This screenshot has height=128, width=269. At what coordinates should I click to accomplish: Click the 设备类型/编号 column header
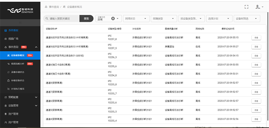115,29
